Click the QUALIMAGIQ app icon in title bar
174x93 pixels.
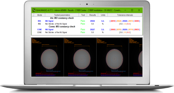[x=34, y=10]
